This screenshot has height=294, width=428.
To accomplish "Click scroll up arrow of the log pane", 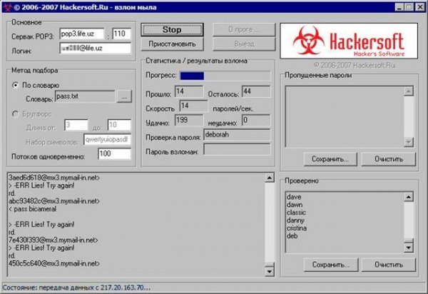I will click(x=270, y=178).
